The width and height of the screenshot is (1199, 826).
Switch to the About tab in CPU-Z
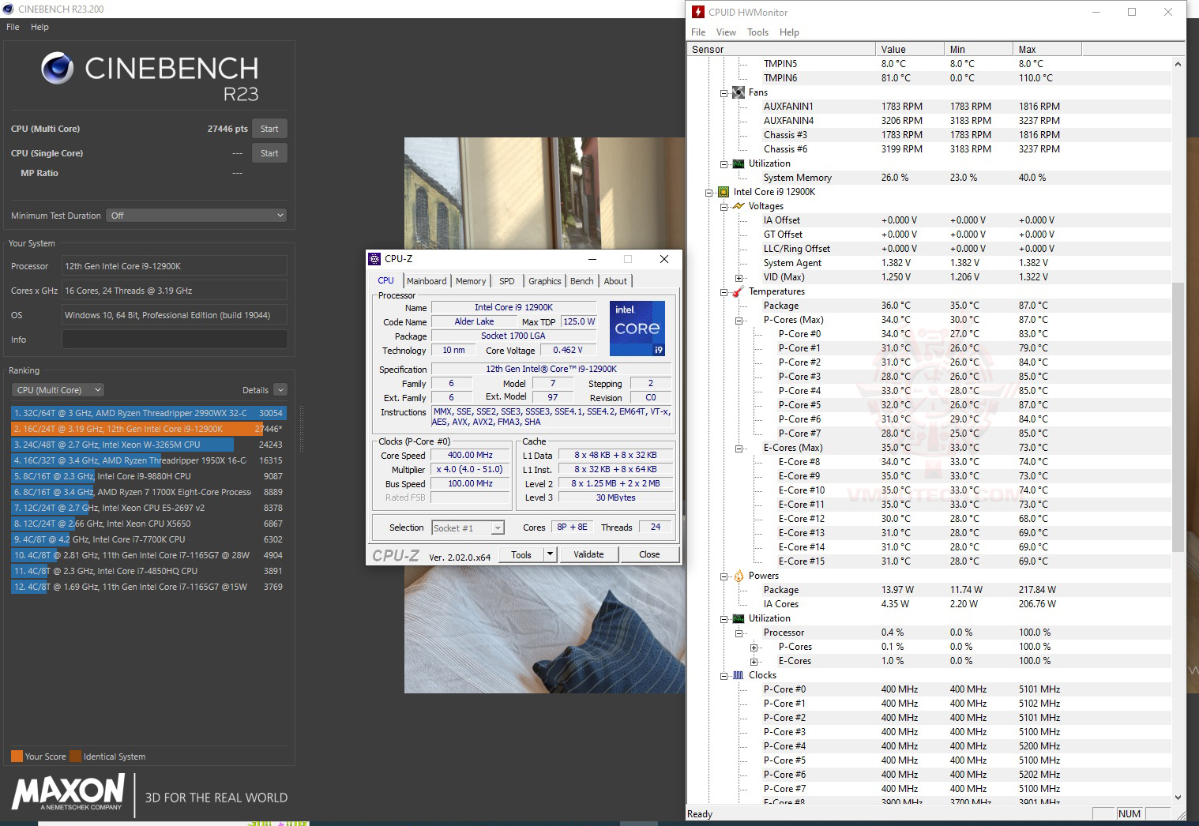tap(615, 281)
